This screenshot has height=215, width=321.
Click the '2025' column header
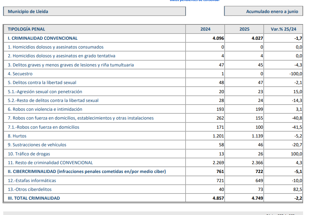click(x=244, y=29)
